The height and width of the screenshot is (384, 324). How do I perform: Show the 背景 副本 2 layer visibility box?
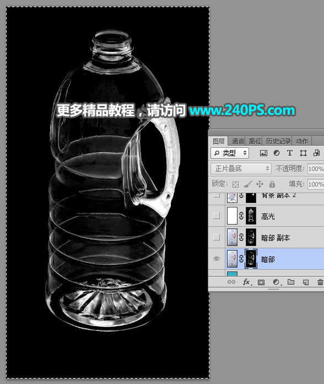[217, 195]
